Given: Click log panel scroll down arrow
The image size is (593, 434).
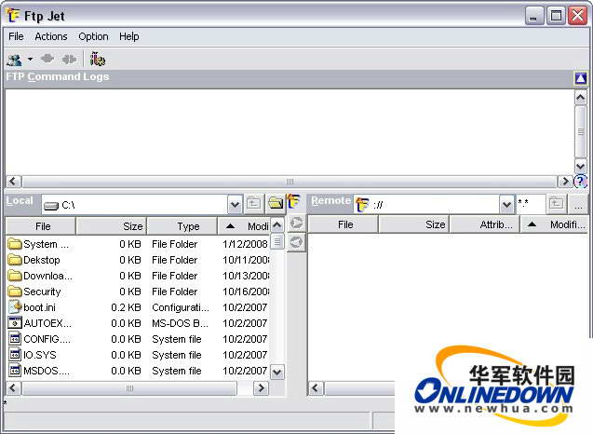Looking at the screenshot, I should pyautogui.click(x=581, y=166).
